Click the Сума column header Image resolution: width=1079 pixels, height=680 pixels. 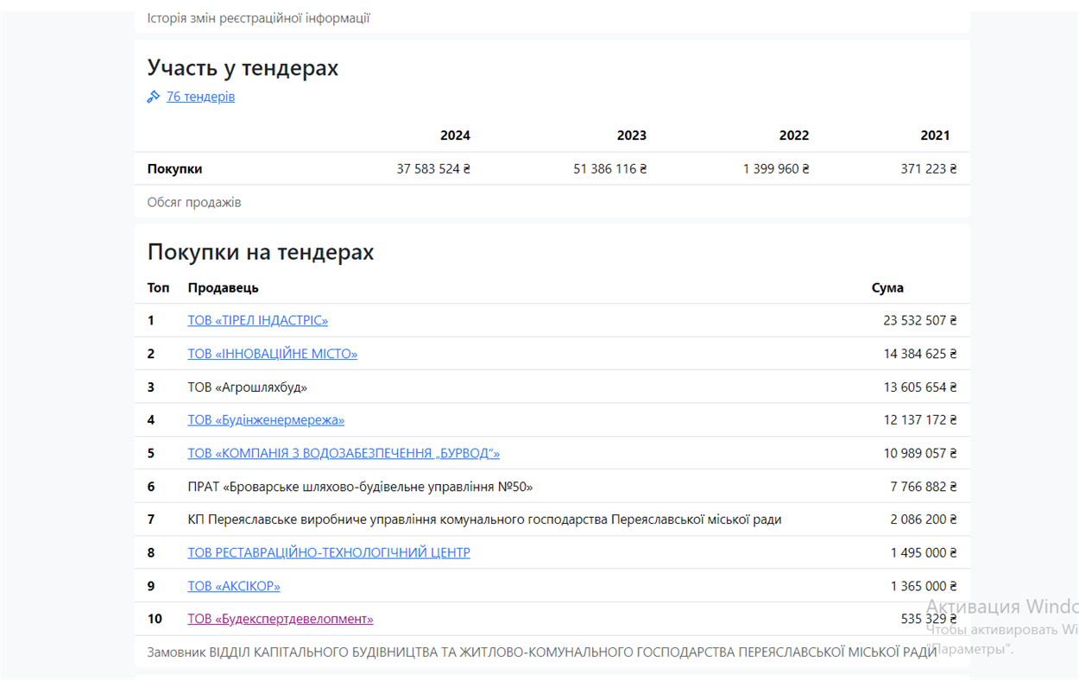coord(887,287)
